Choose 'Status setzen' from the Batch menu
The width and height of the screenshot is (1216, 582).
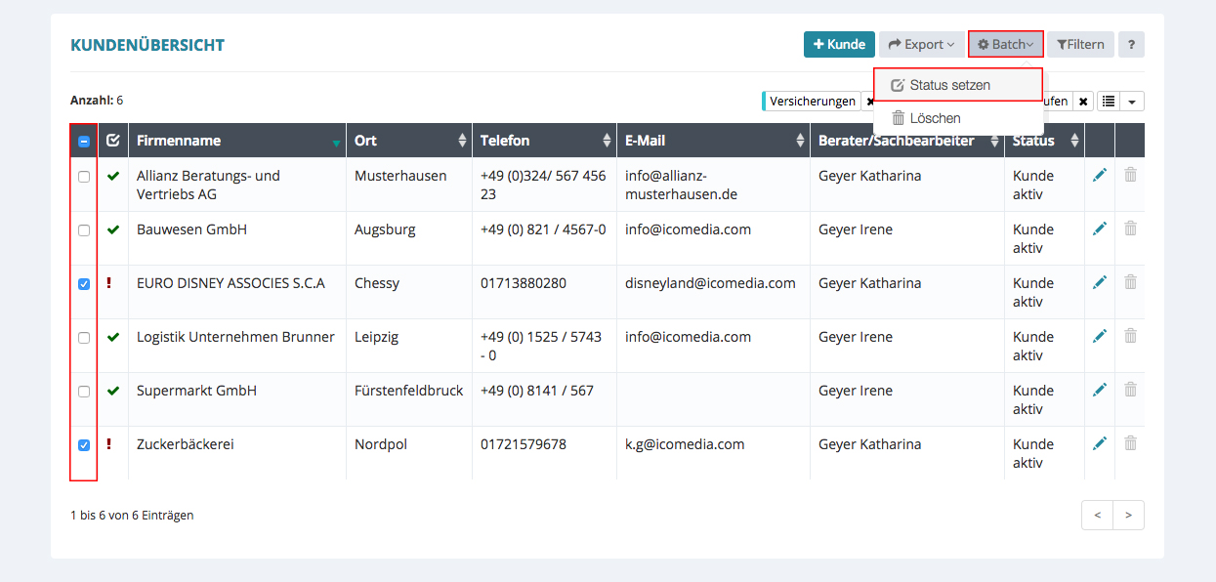(949, 85)
